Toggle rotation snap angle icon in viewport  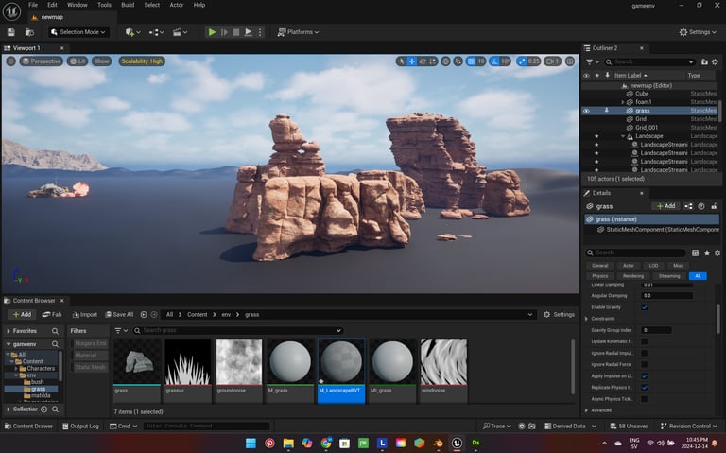coord(494,61)
